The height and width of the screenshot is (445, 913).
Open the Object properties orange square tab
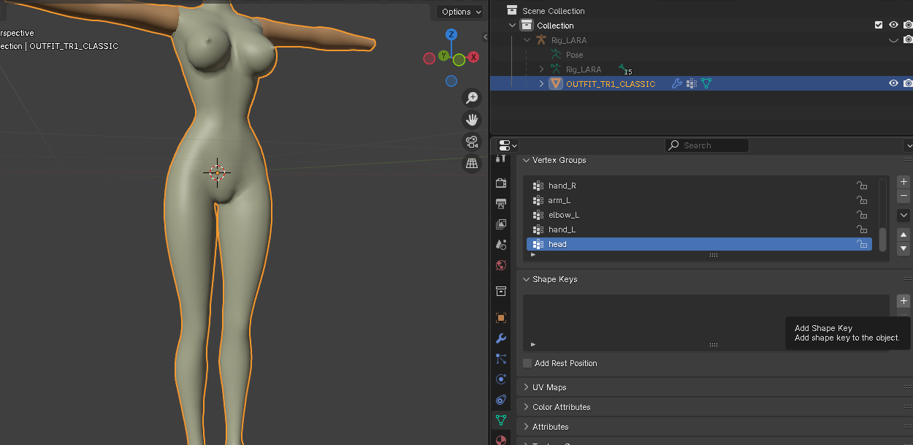pyautogui.click(x=501, y=318)
